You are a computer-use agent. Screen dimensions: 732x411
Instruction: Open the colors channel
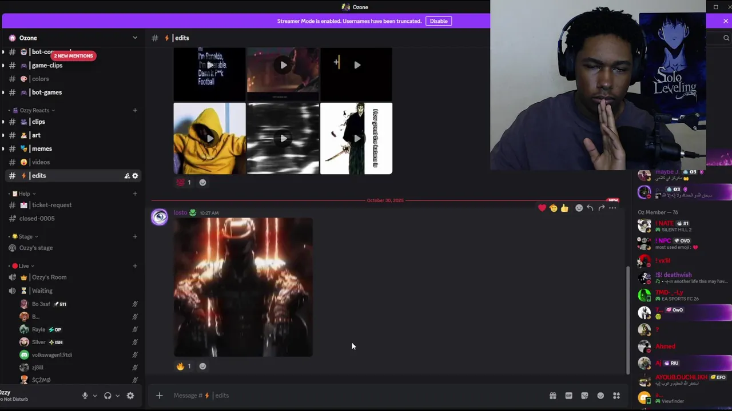point(73,79)
